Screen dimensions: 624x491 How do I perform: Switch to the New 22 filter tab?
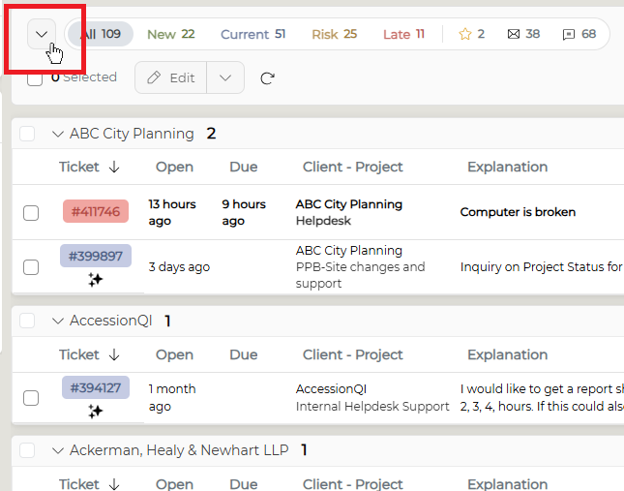click(x=170, y=34)
